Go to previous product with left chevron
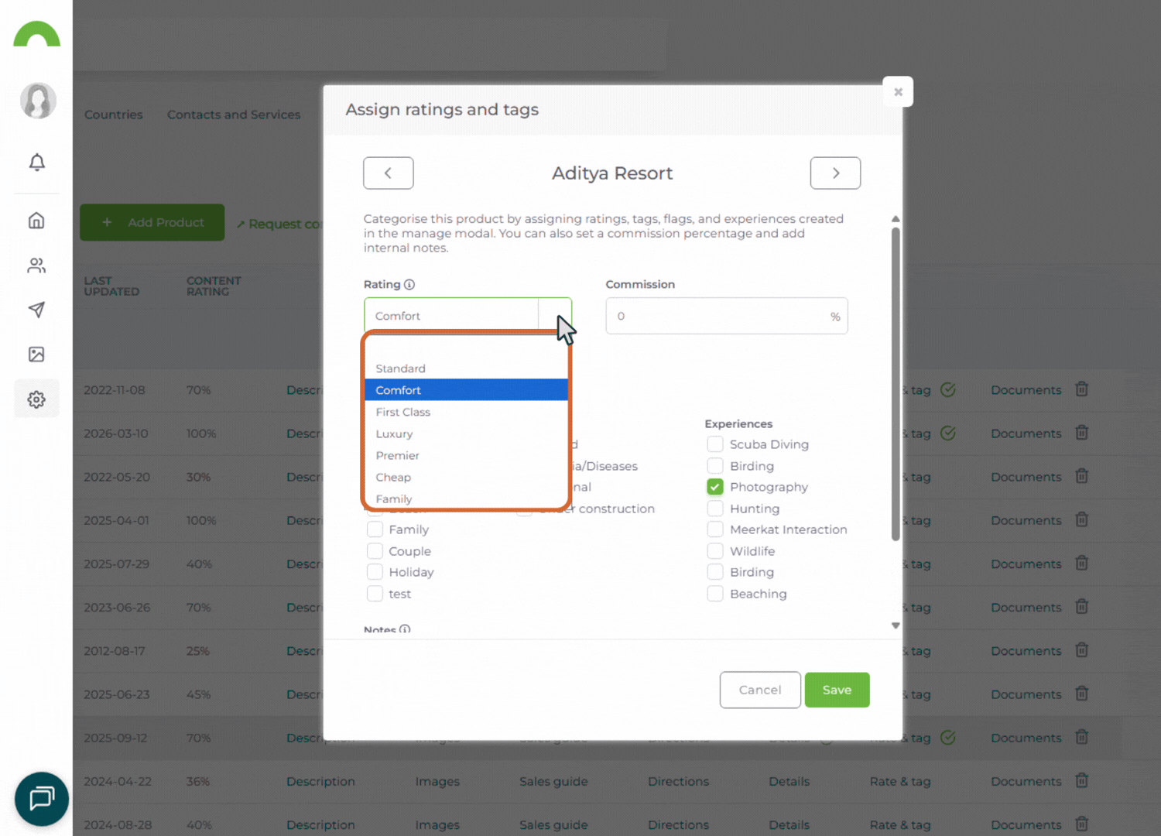This screenshot has width=1161, height=836. point(389,173)
